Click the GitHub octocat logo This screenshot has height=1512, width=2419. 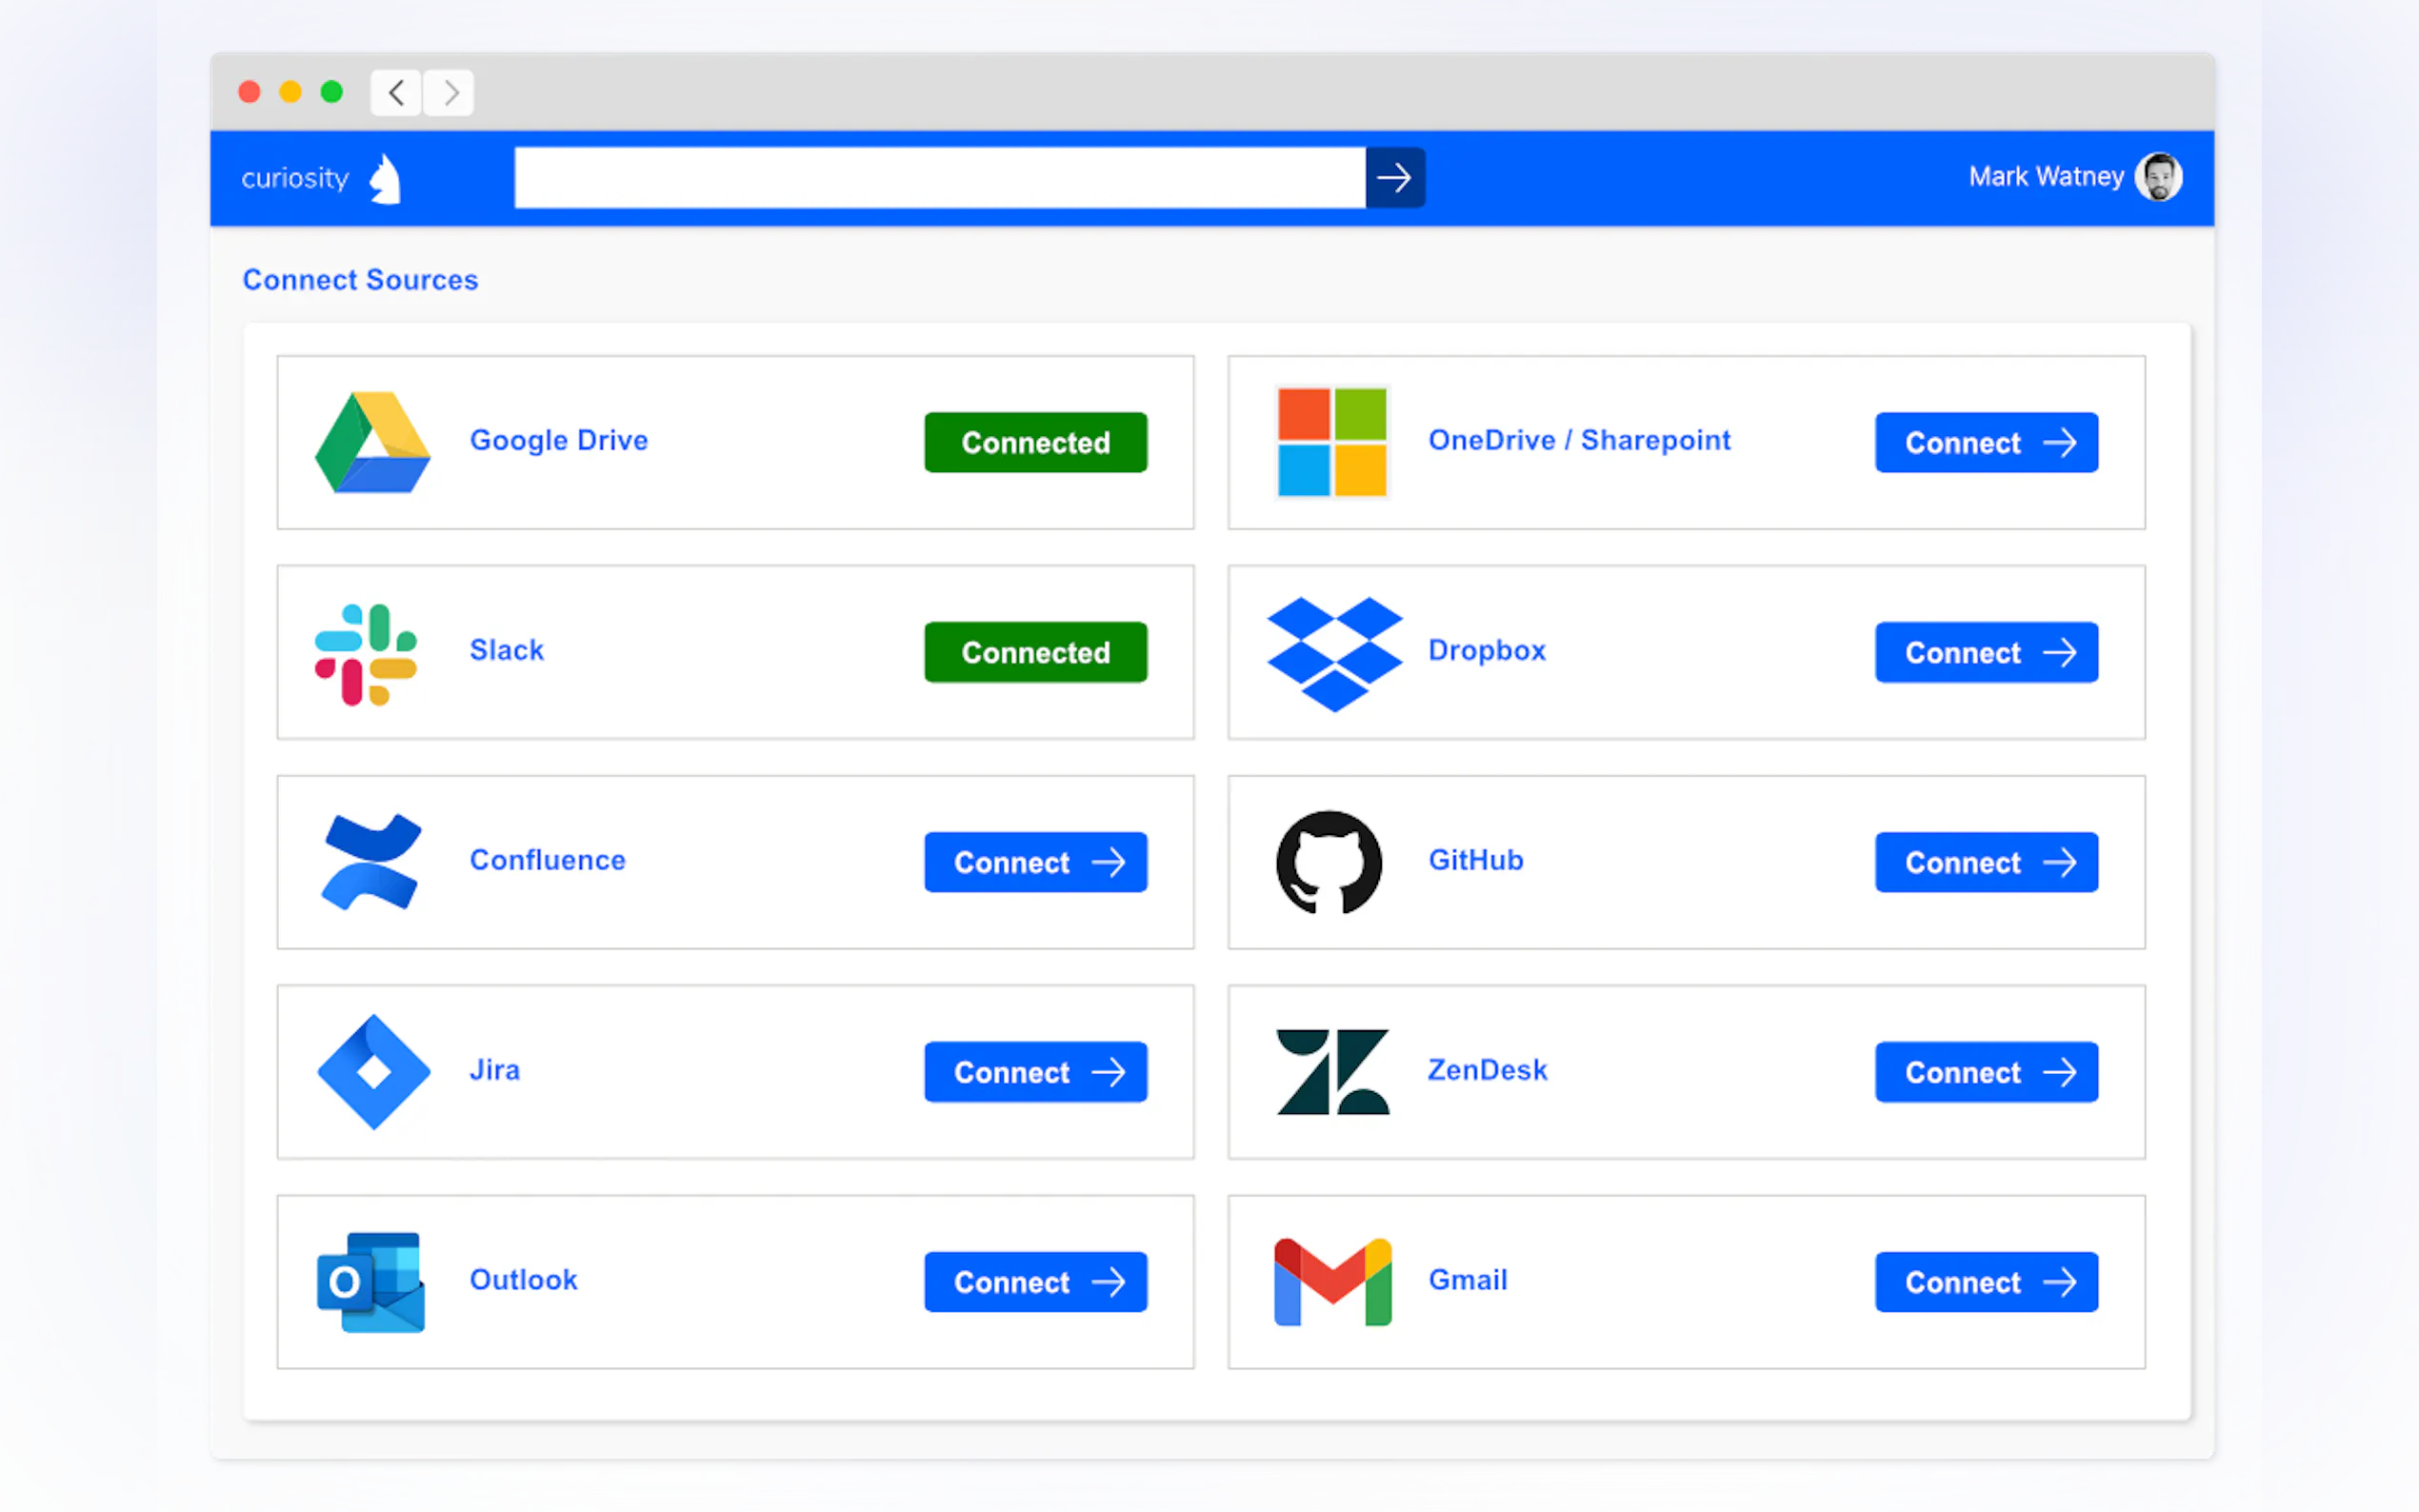(x=1329, y=862)
